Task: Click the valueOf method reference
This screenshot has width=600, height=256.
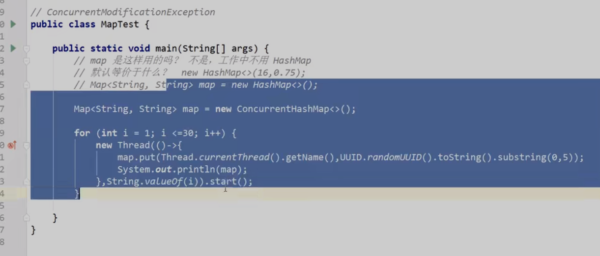Action: pos(167,181)
